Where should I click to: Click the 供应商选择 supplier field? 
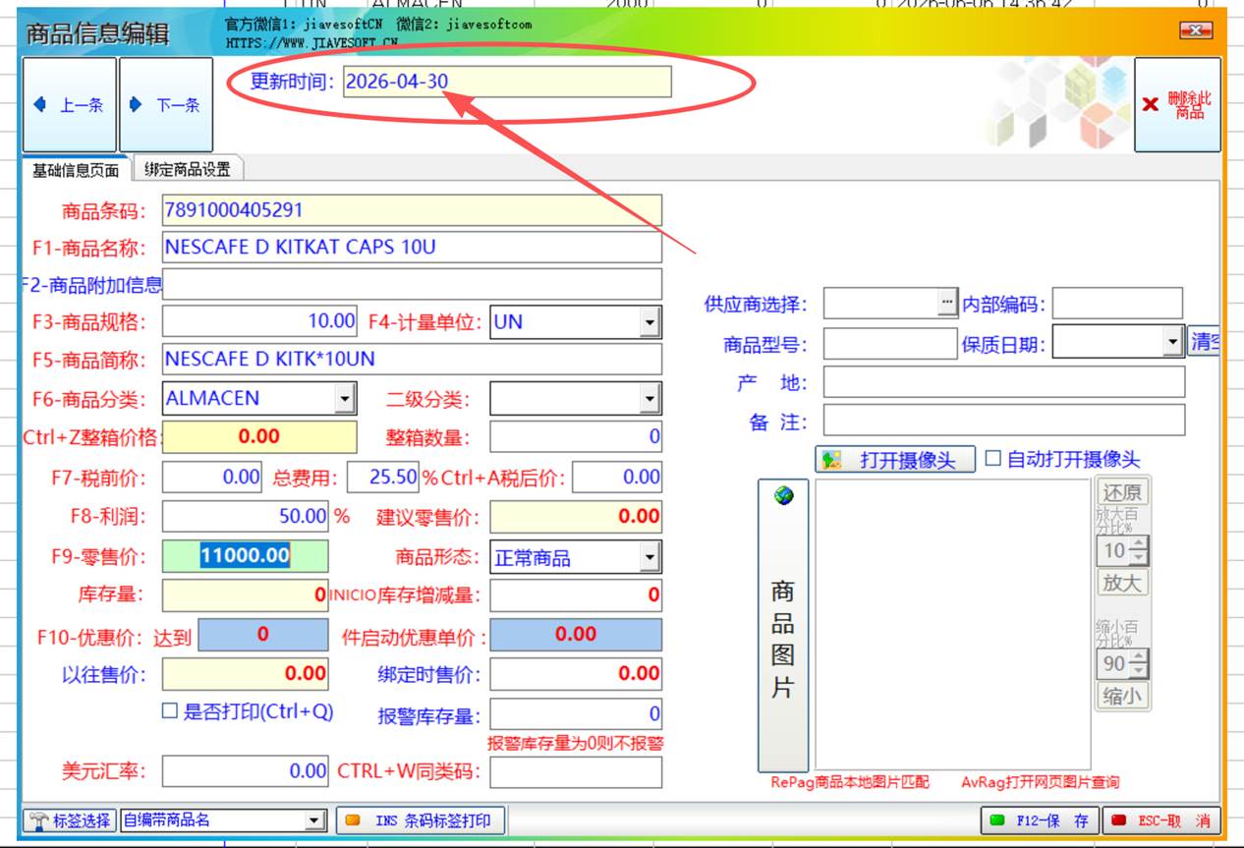pyautogui.click(x=880, y=304)
